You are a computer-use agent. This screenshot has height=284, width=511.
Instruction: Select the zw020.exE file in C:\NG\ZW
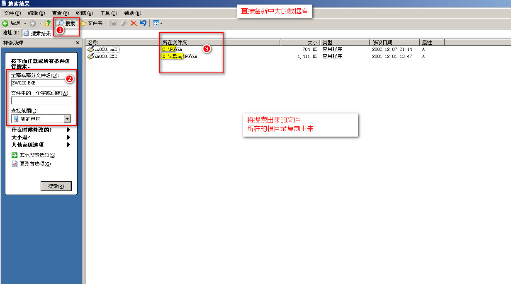[105, 50]
